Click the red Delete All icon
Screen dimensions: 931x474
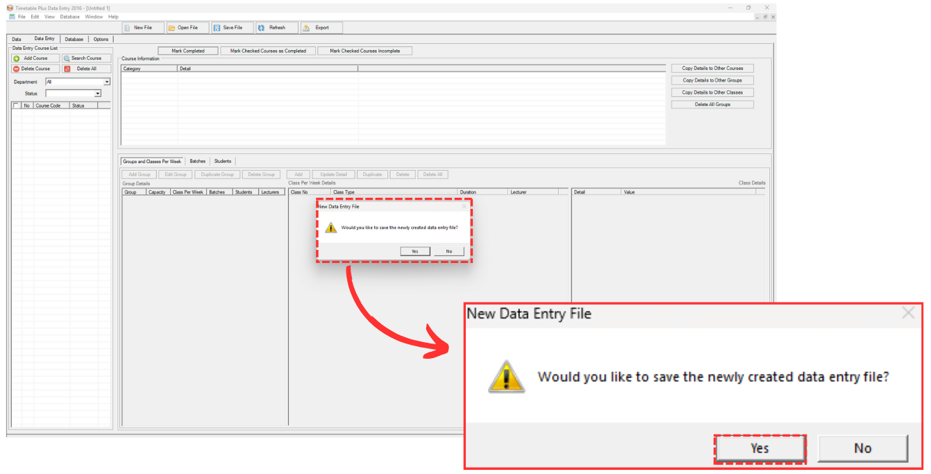67,69
